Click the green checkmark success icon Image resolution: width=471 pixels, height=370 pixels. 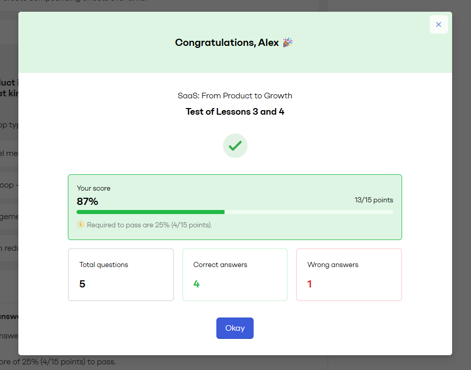click(235, 146)
